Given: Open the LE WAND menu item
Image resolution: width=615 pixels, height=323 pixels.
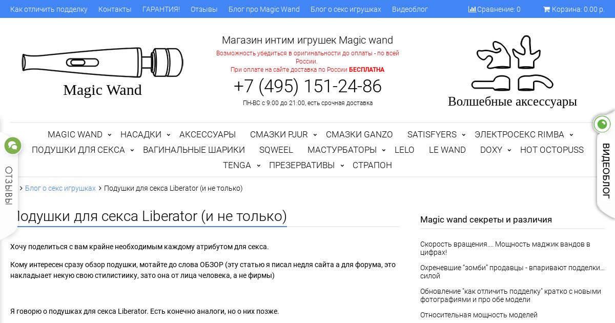Looking at the screenshot, I should 447,150.
